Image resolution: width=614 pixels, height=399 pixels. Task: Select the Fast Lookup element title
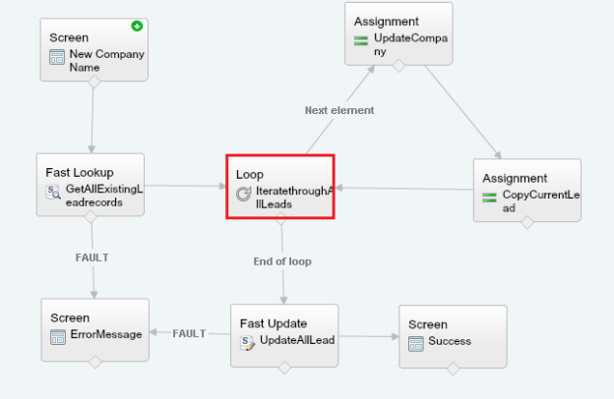[x=80, y=172]
